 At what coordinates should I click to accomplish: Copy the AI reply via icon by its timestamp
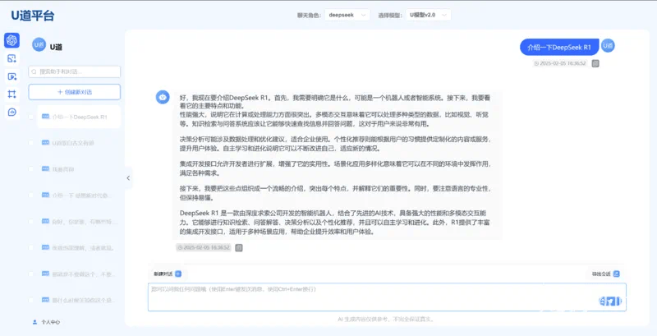tap(239, 247)
